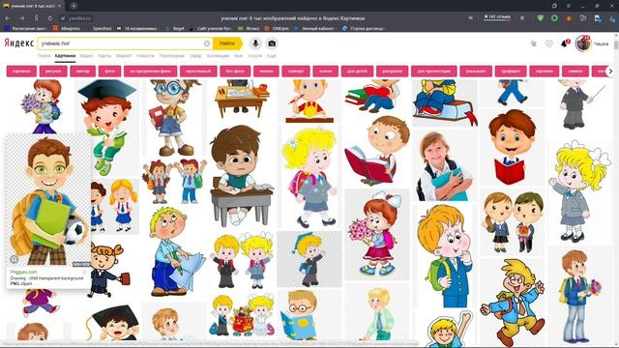Open the hovered boy with soccer ball image
The height and width of the screenshot is (348, 619).
(48, 200)
